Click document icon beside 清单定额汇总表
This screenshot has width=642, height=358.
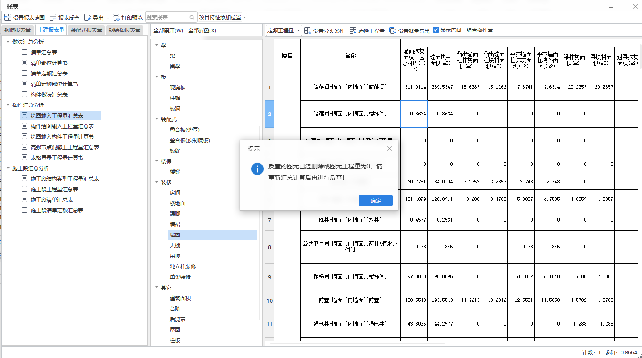click(x=25, y=73)
